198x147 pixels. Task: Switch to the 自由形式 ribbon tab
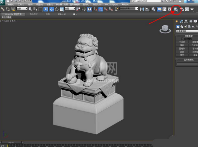(34, 14)
